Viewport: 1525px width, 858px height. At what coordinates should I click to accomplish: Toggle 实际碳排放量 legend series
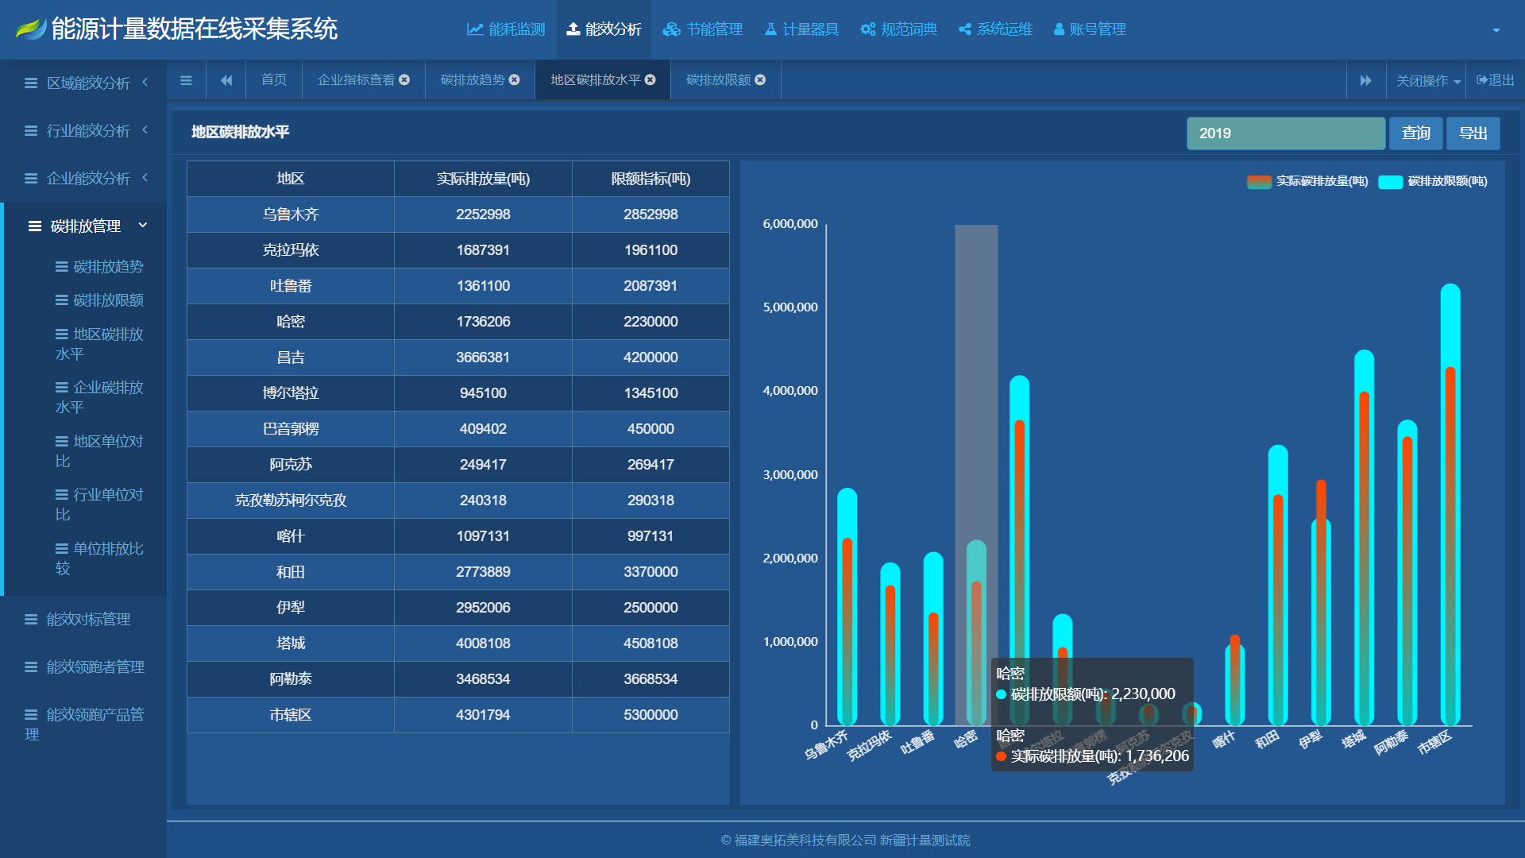click(1307, 182)
